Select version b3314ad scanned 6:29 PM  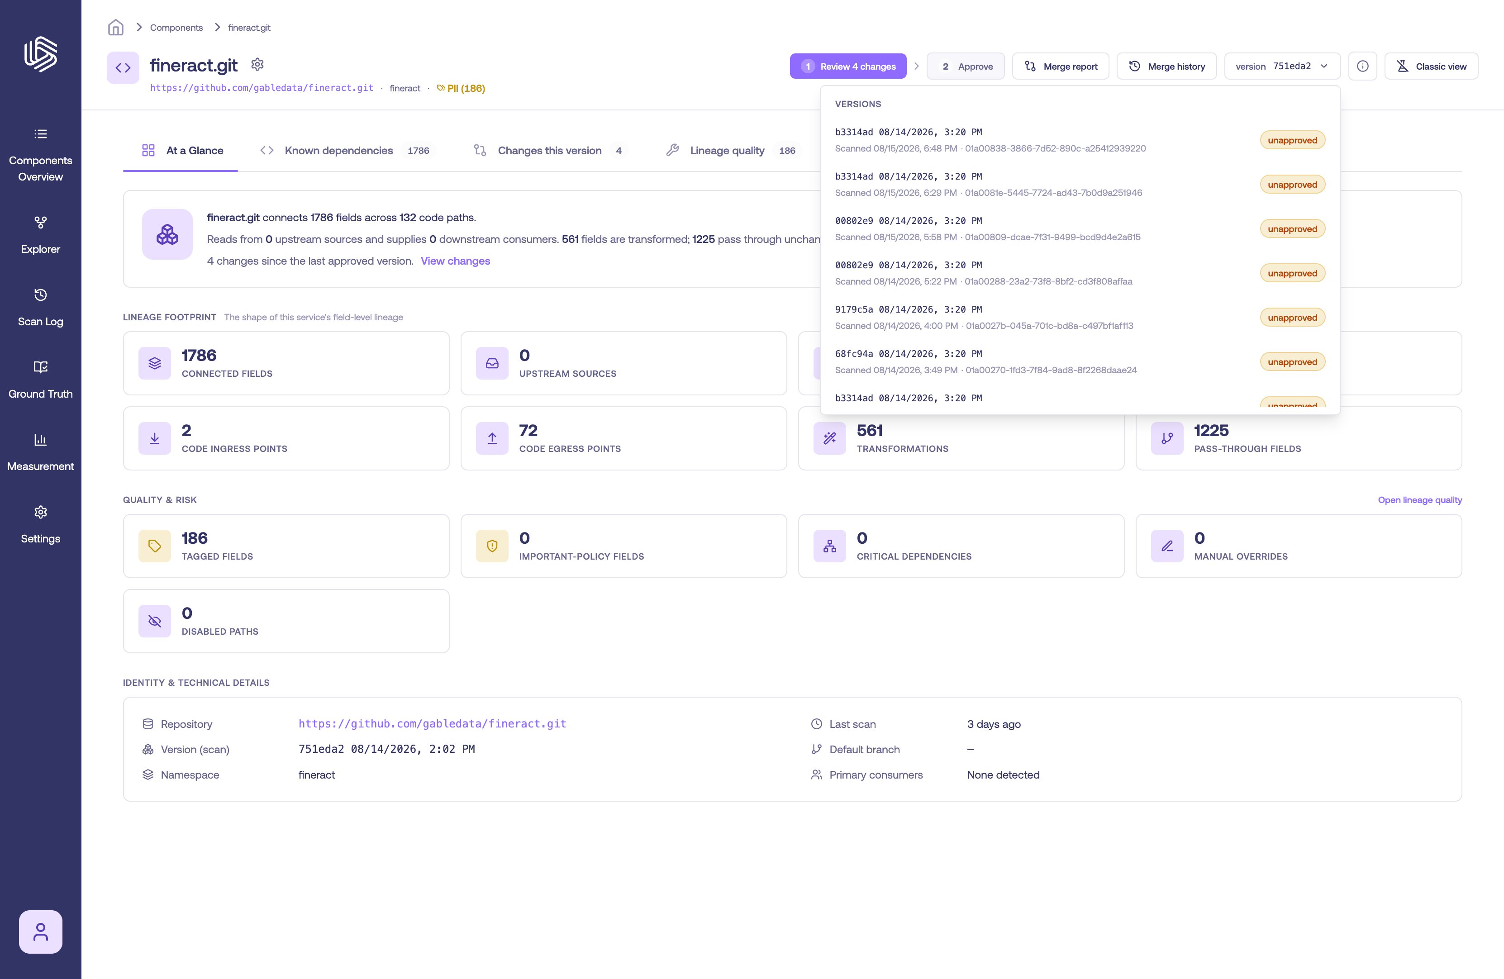click(x=1080, y=185)
